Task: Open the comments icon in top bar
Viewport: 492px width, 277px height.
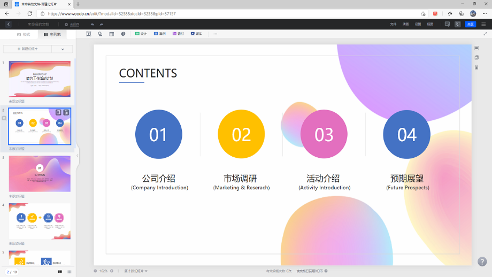Action: tap(447, 24)
